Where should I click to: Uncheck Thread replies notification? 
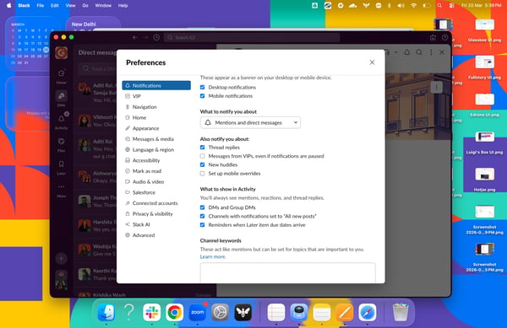pos(203,147)
